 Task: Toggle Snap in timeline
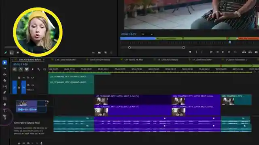click(21, 69)
